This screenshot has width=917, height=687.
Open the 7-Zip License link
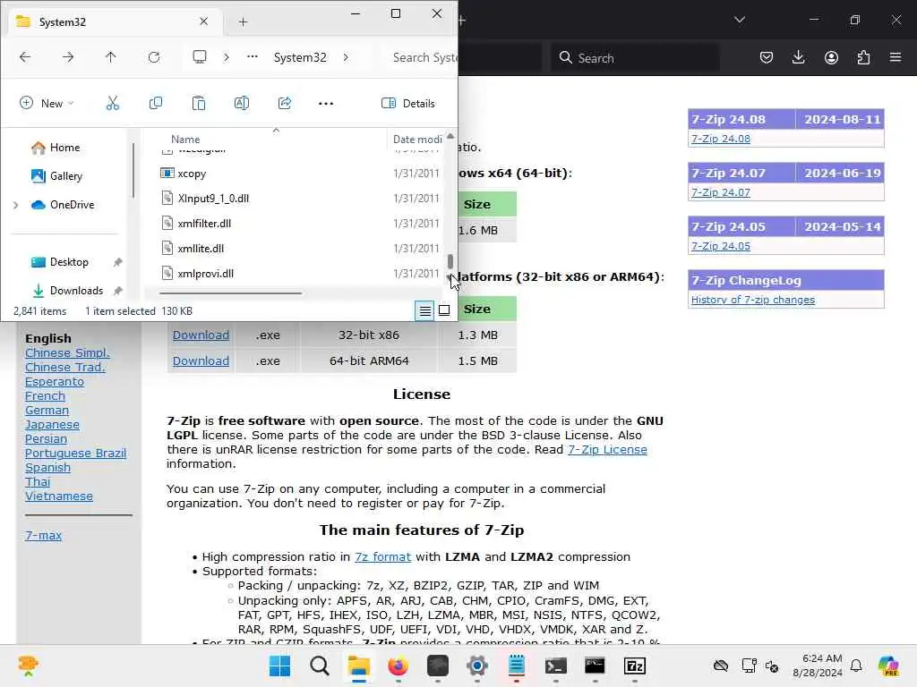(607, 450)
